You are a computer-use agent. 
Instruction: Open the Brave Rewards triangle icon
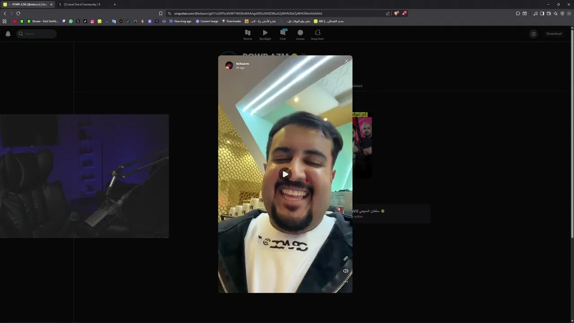click(404, 13)
